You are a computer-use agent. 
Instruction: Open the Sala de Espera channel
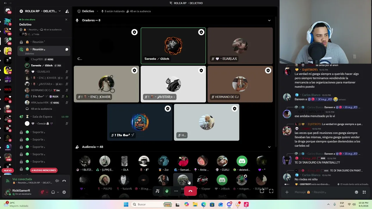44,117
